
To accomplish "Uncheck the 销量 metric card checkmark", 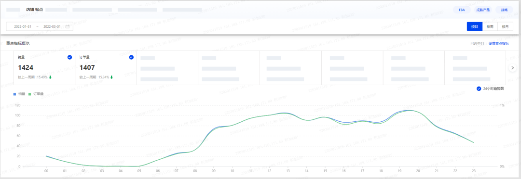I will [x=69, y=57].
